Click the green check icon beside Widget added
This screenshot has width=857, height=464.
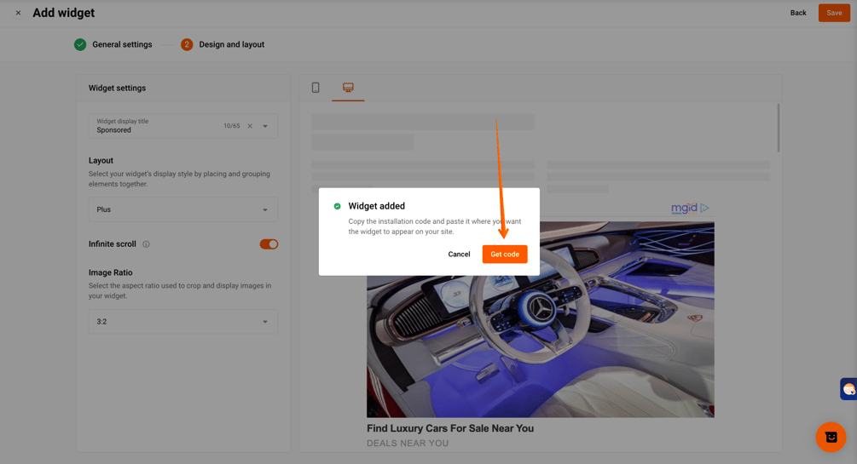coord(337,206)
